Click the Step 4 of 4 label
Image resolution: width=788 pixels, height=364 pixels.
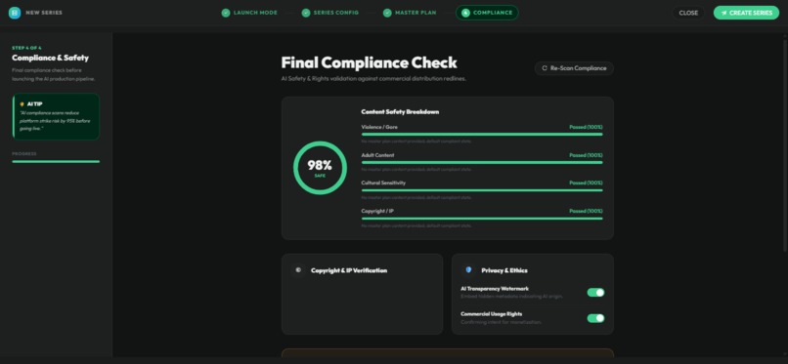26,48
